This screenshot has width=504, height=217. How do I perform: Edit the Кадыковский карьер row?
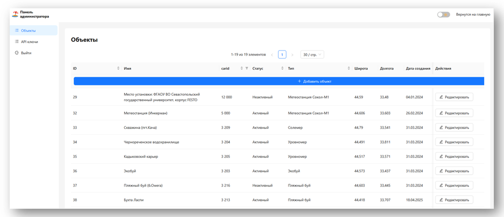(454, 157)
